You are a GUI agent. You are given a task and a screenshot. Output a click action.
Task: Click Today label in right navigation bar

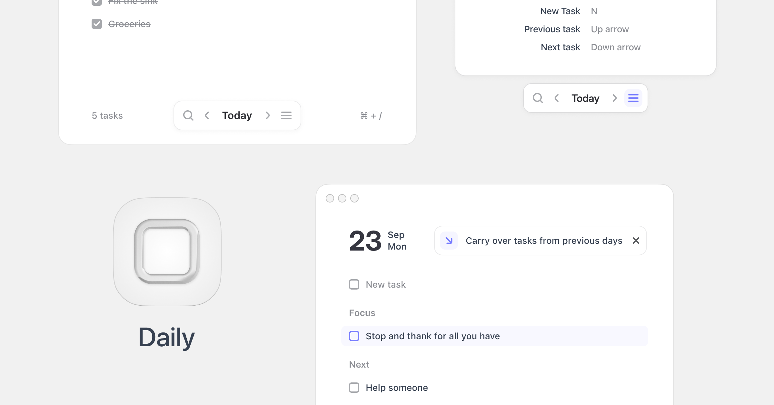pos(585,98)
